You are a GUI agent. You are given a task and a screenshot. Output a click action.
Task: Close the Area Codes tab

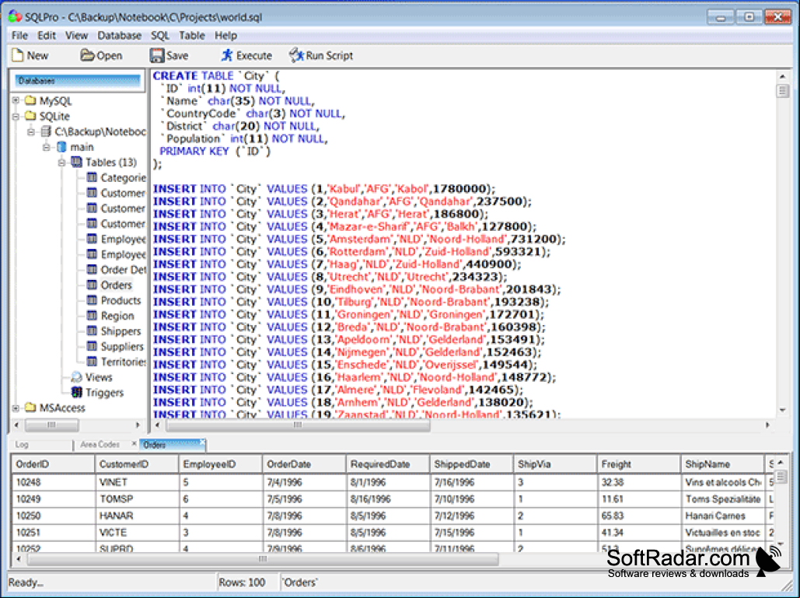(134, 443)
